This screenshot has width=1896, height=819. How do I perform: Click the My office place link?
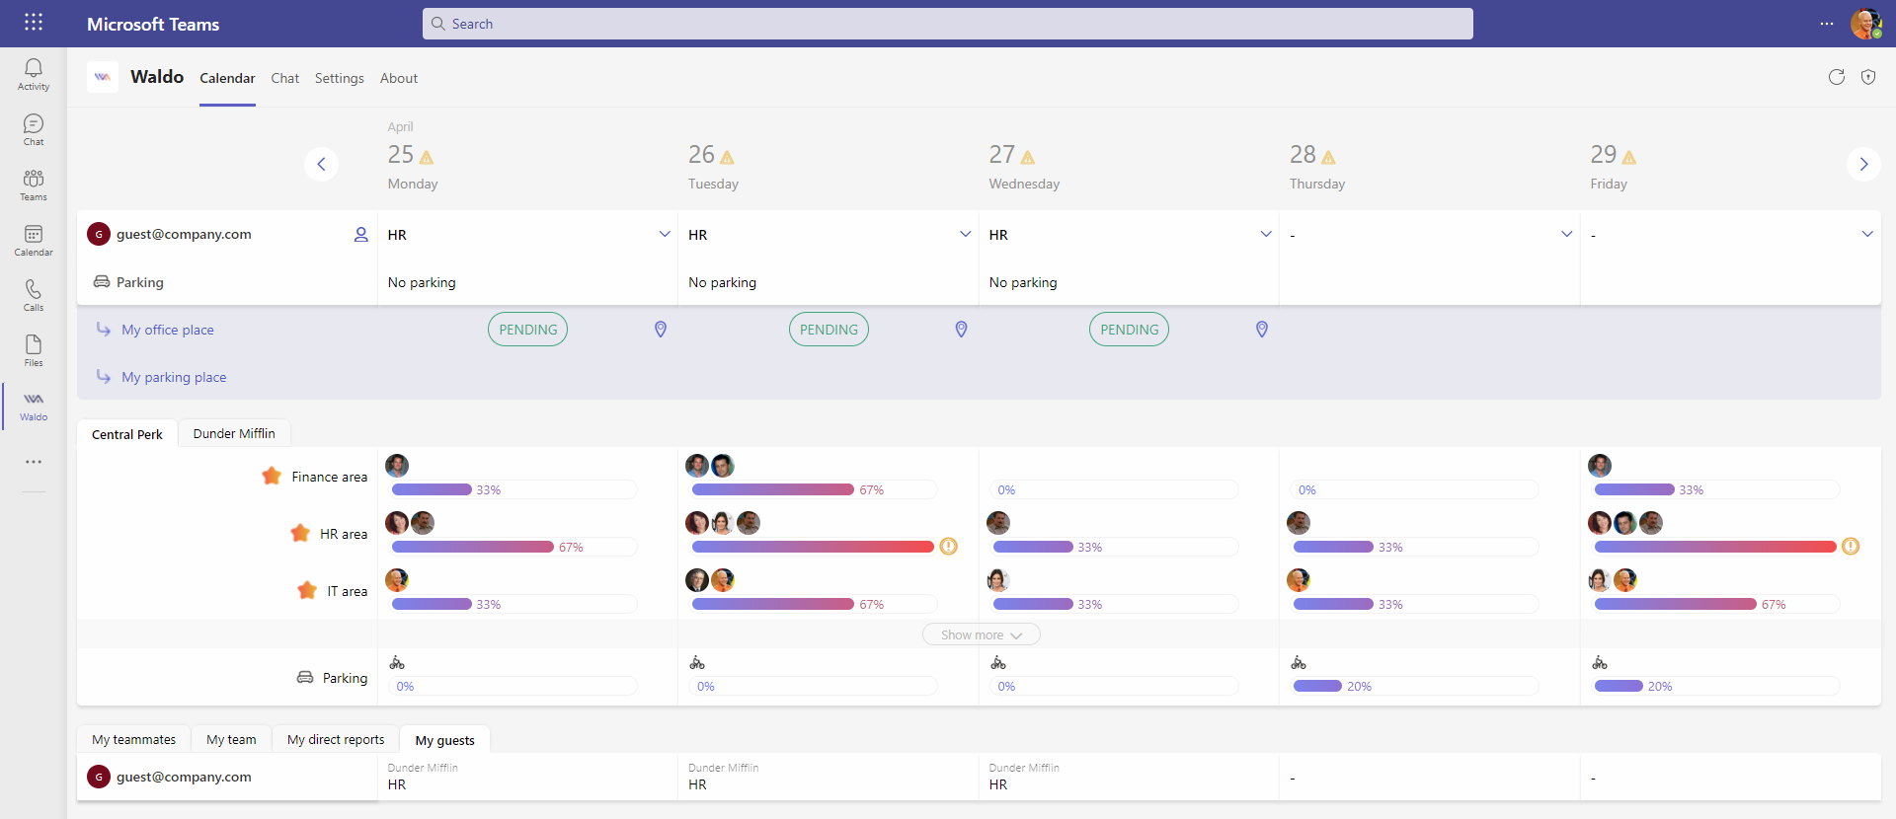168,330
